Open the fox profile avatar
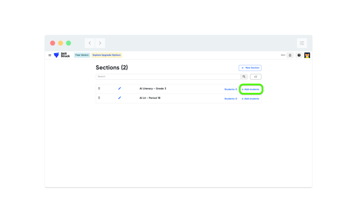 pos(307,55)
